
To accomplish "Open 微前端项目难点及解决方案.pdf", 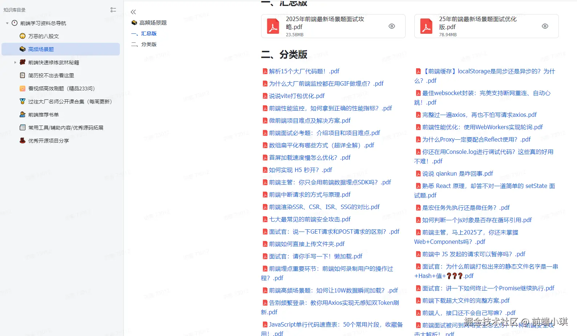I will [x=310, y=120].
